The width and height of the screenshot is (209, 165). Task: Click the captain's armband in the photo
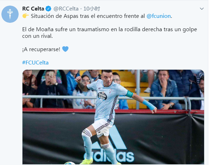[x=129, y=94]
